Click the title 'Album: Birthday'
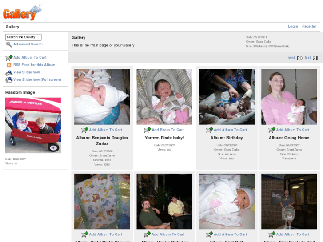The image size is (323, 242). coord(227,138)
